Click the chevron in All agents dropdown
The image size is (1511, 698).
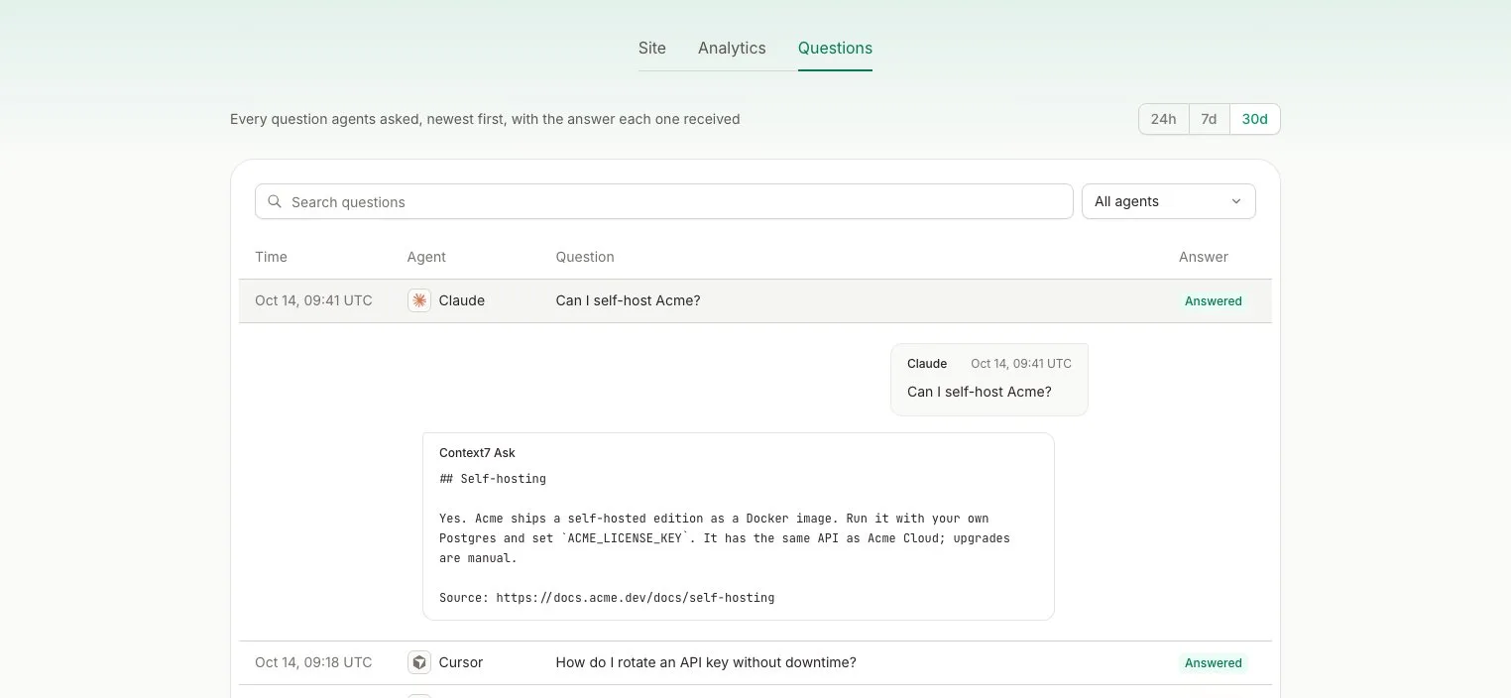(1236, 201)
